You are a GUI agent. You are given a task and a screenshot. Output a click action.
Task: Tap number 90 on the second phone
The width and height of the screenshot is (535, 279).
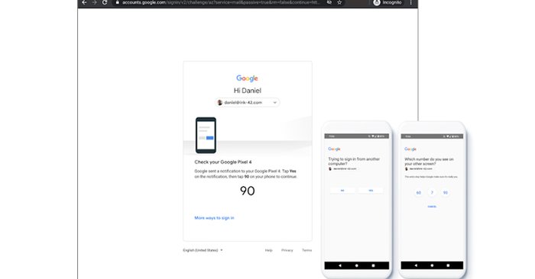point(446,193)
